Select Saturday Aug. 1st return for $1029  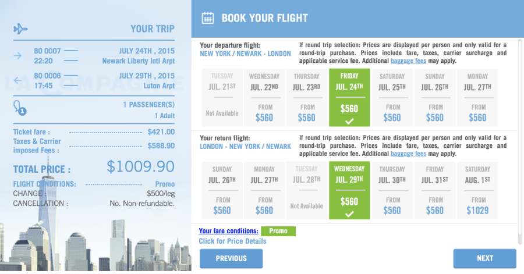tap(477, 191)
